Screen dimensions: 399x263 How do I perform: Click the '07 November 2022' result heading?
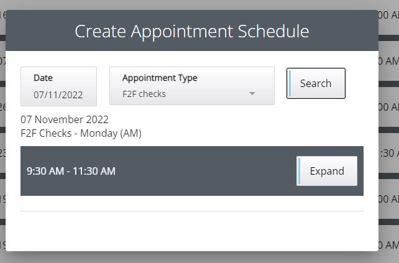tap(65, 119)
